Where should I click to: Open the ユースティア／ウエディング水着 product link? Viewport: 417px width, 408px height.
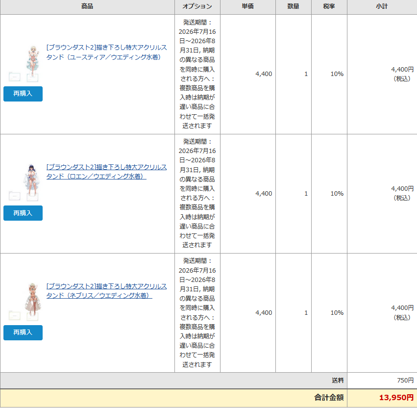[106, 52]
